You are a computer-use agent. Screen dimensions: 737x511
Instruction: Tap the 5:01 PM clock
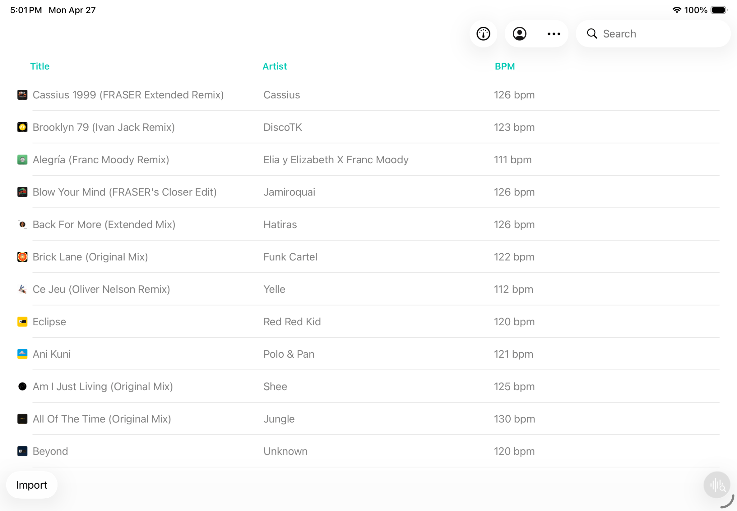point(26,10)
